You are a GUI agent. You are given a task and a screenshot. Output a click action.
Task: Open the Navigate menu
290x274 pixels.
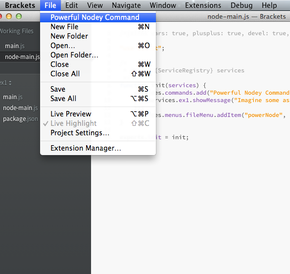[x=126, y=5]
